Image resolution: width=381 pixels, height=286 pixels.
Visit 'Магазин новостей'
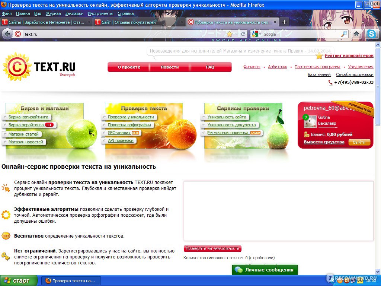point(26,142)
